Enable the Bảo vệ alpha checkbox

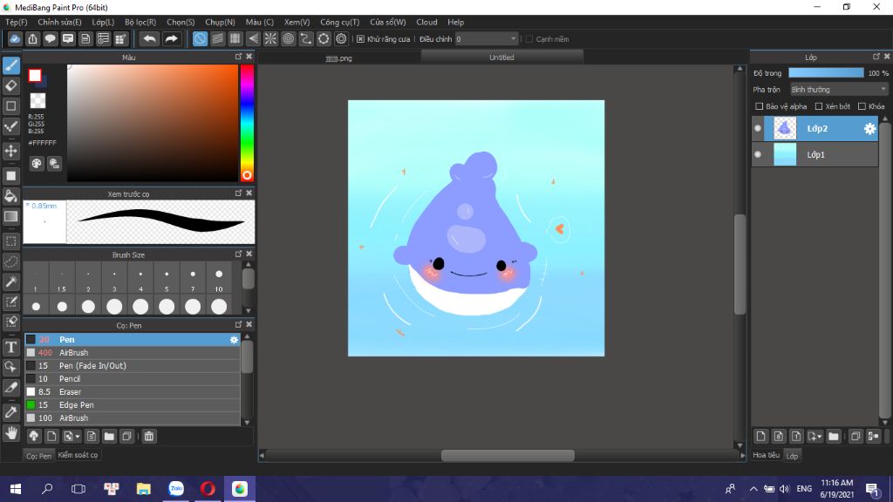point(760,106)
